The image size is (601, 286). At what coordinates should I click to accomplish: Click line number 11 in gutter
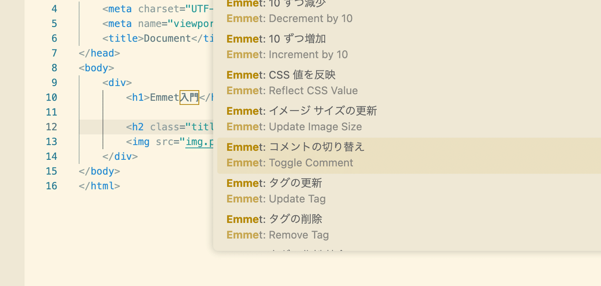51,112
